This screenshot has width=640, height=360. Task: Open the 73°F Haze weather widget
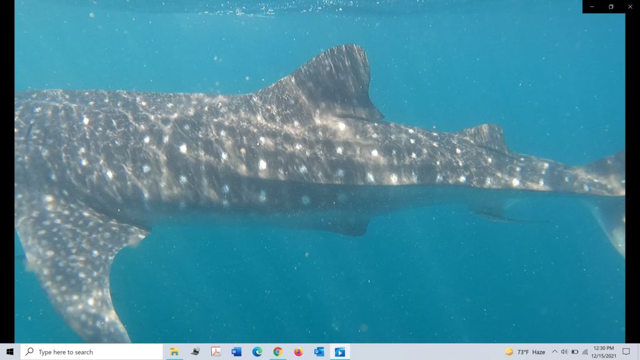525,352
